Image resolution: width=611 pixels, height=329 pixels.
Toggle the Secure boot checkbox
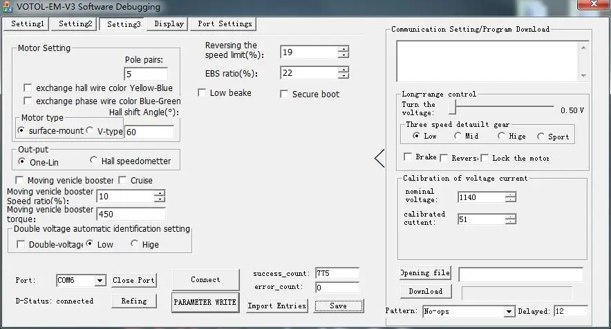(x=285, y=94)
